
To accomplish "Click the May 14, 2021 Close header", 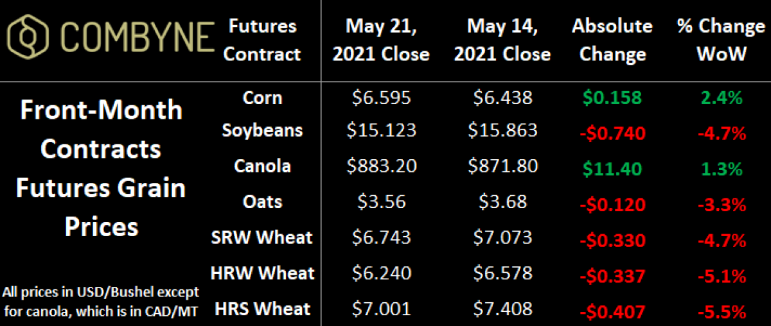I will (502, 40).
